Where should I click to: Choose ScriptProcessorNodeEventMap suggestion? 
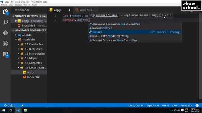pyautogui.click(x=135, y=40)
